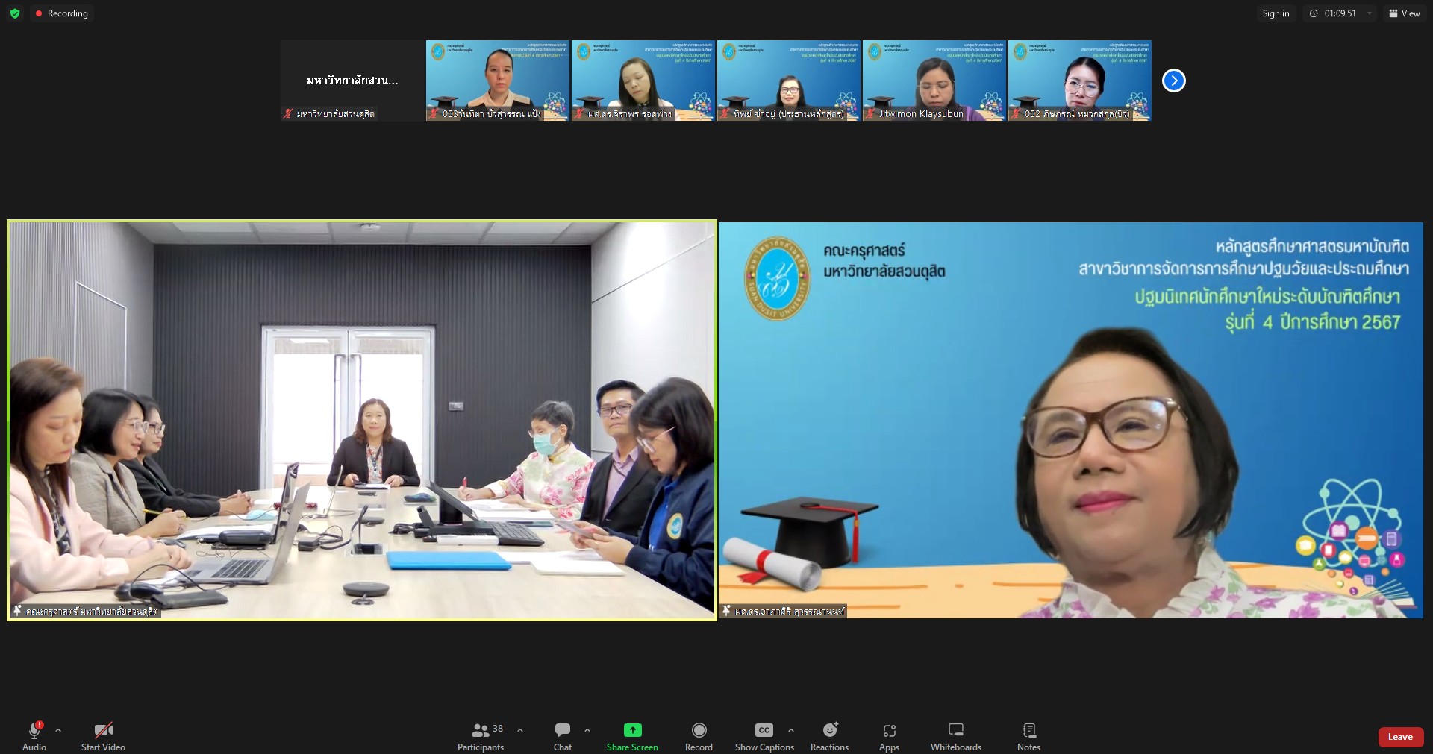Image resolution: width=1433 pixels, height=754 pixels.
Task: Expand caption options arrow beside Show Captions
Action: [791, 730]
